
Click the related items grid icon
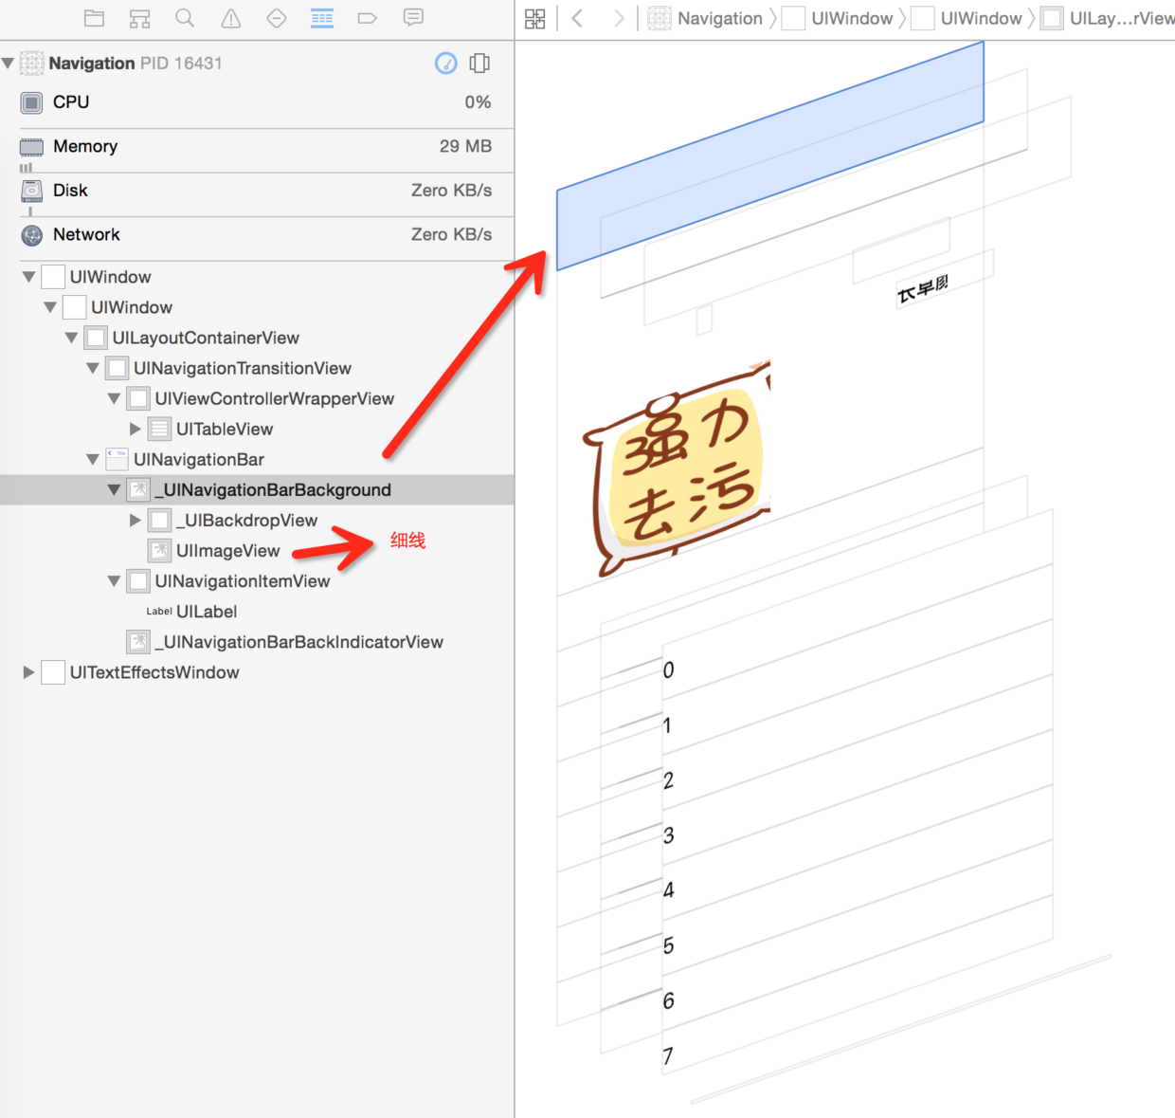[535, 18]
